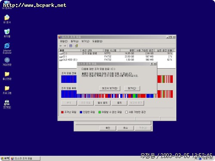Click the ? help button in the dialog title bar
The height and width of the screenshot is (161, 215).
pyautogui.click(x=152, y=64)
